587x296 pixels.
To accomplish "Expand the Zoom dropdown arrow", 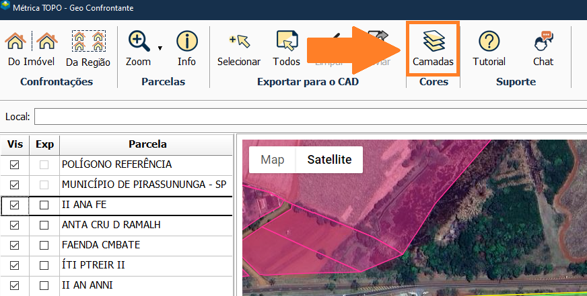I will pyautogui.click(x=160, y=48).
